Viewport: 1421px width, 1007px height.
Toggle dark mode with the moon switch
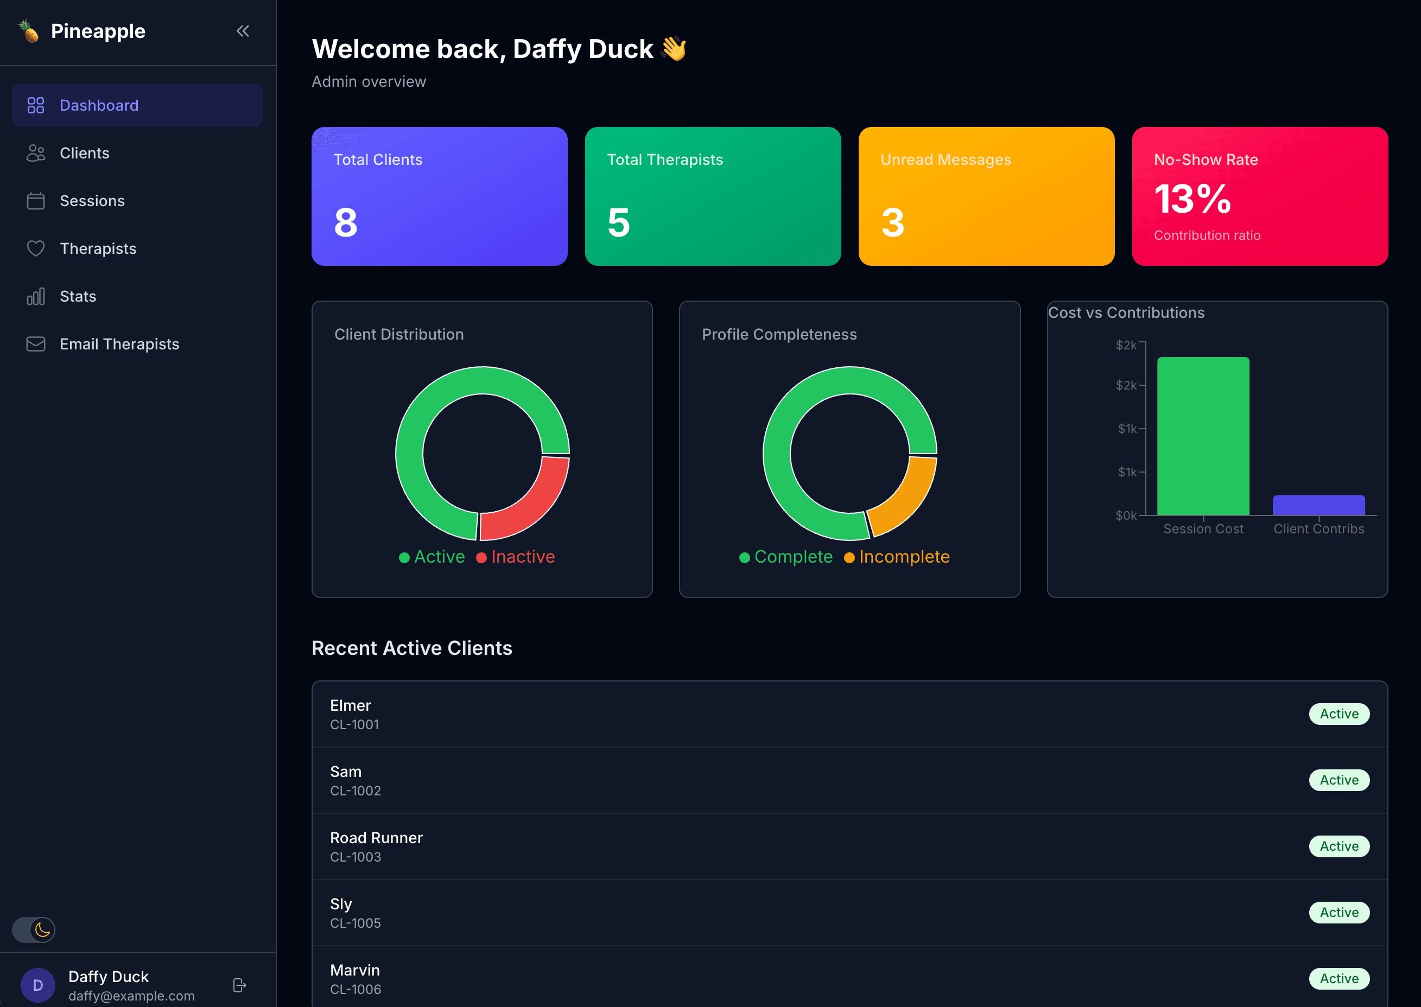[34, 929]
